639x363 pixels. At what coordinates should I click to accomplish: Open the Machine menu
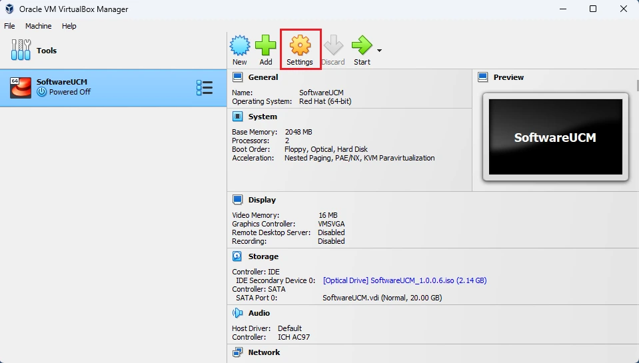38,26
